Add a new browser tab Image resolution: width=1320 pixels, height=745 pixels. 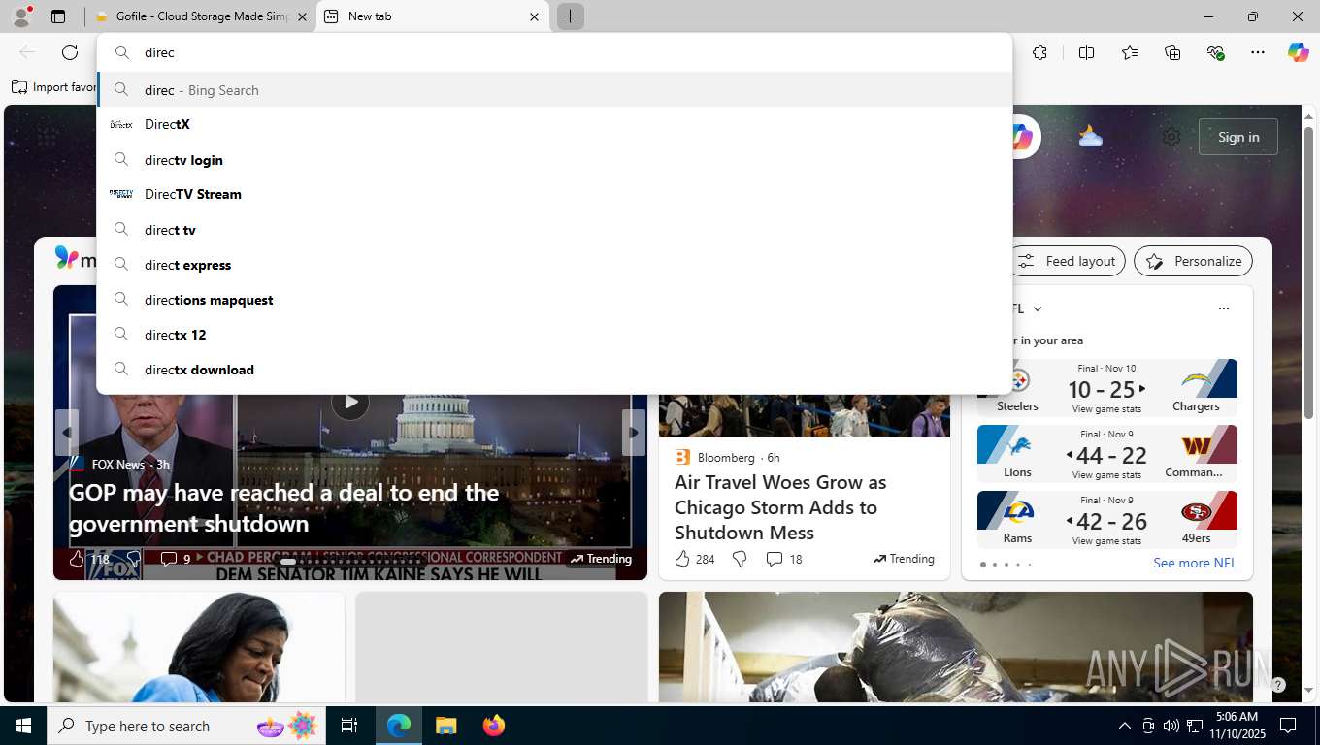570,16
